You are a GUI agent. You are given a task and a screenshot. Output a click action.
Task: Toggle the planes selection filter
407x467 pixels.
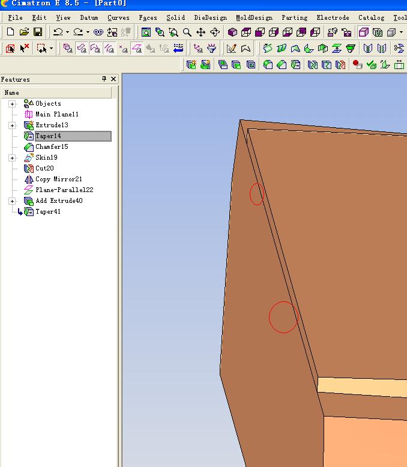[137, 48]
